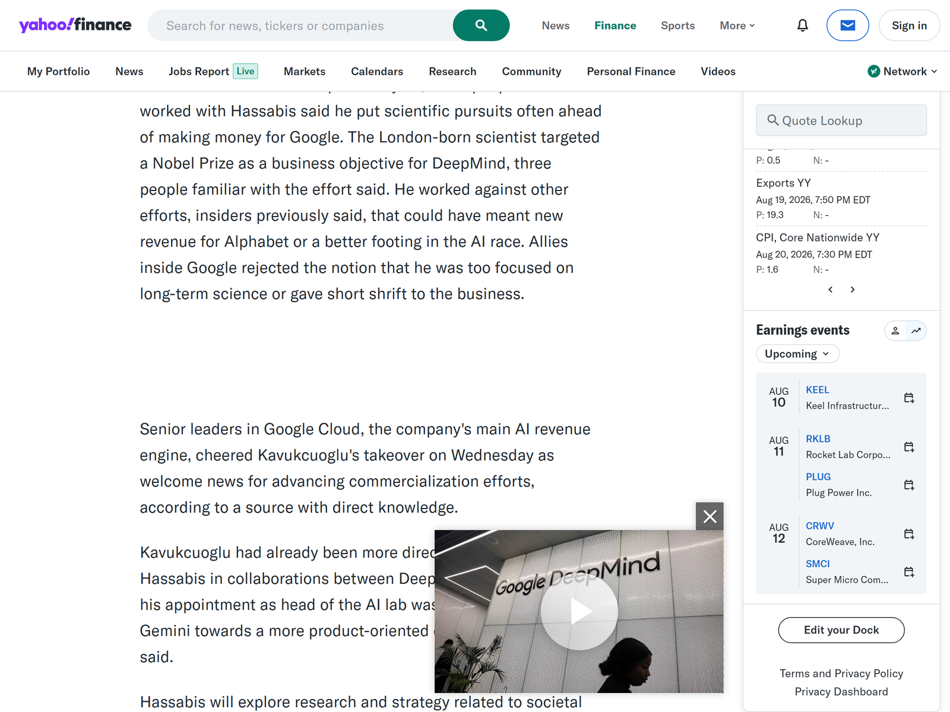Open the CRWV ticker link

click(820, 526)
